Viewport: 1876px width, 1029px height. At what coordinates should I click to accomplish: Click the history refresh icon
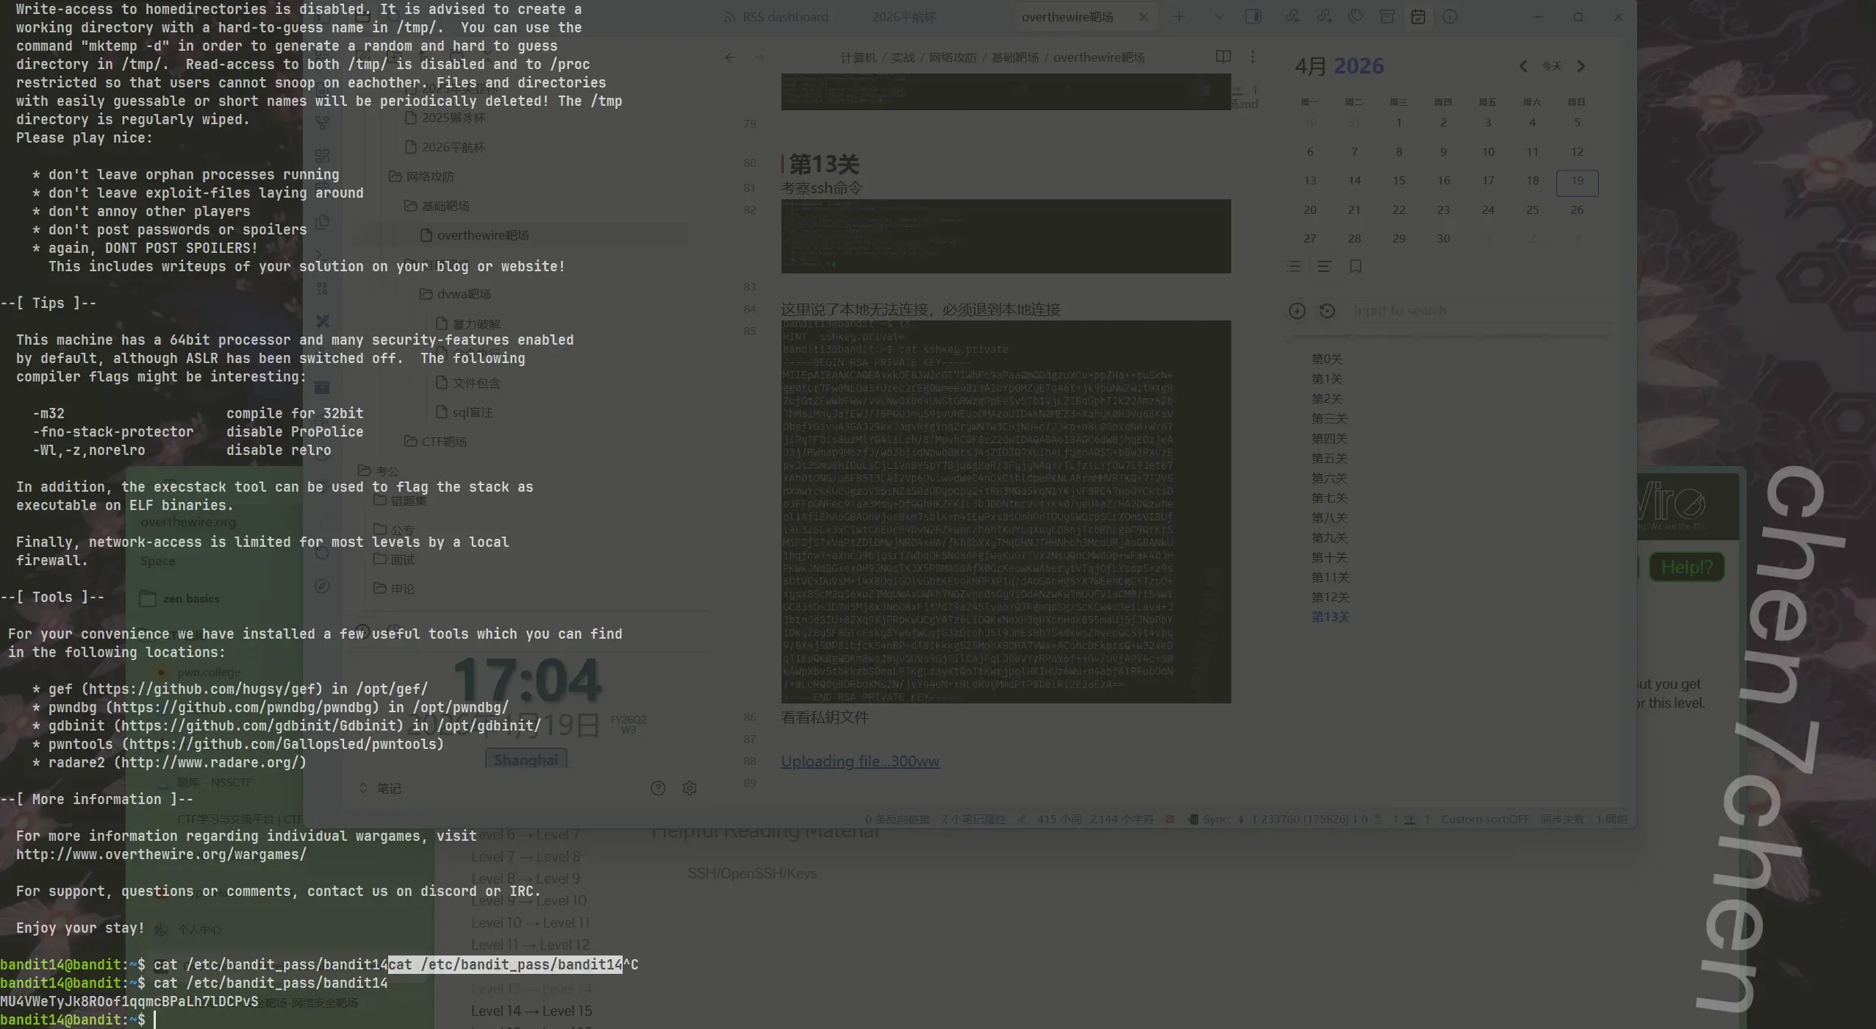point(1327,311)
